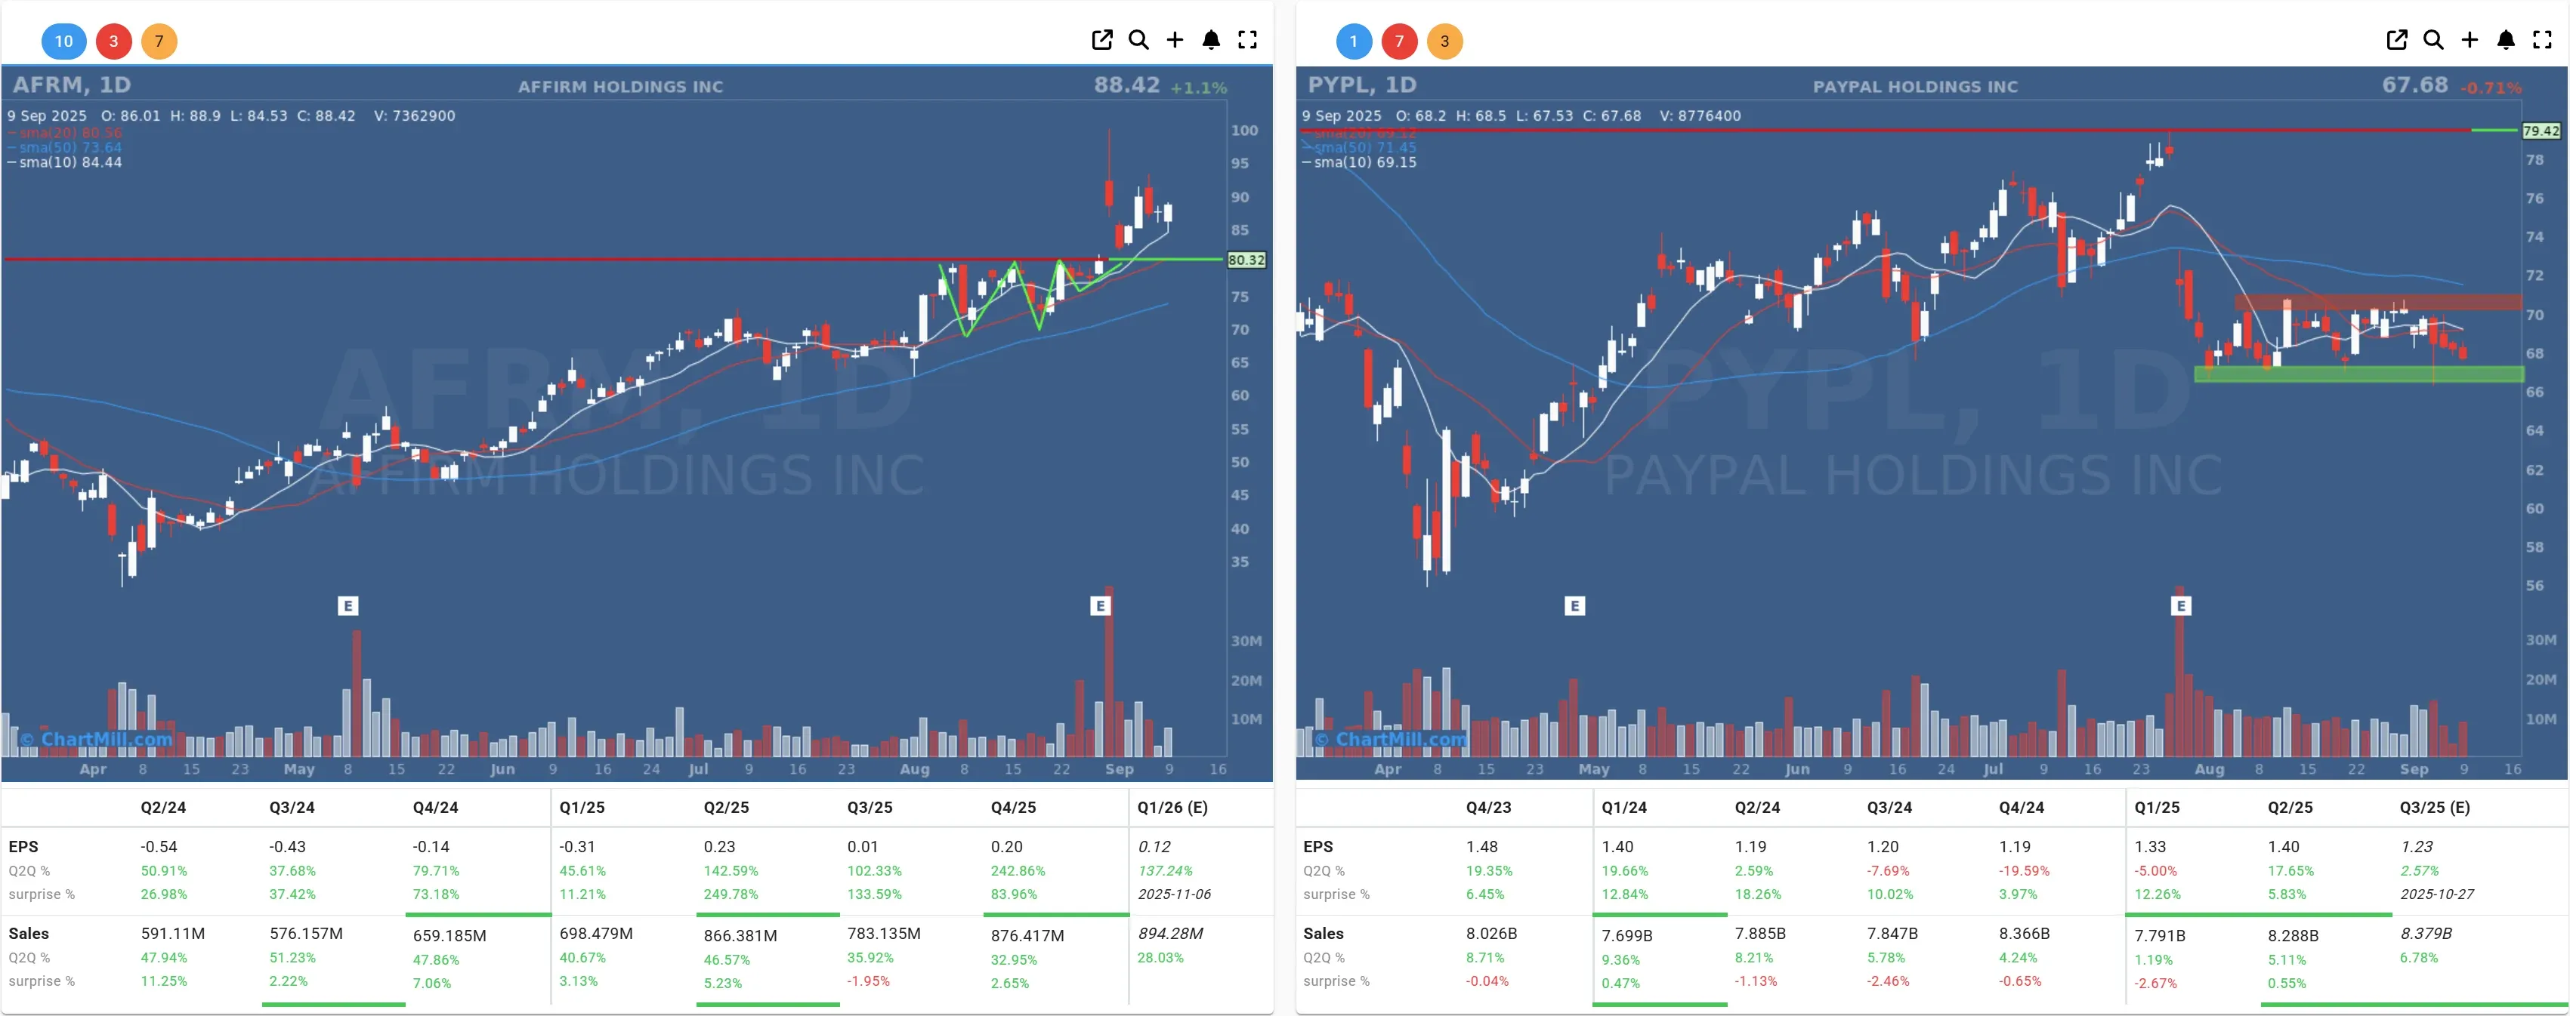2570x1016 pixels.
Task: Click AFRM sma(10) 84.44 legend
Action: tap(65, 162)
